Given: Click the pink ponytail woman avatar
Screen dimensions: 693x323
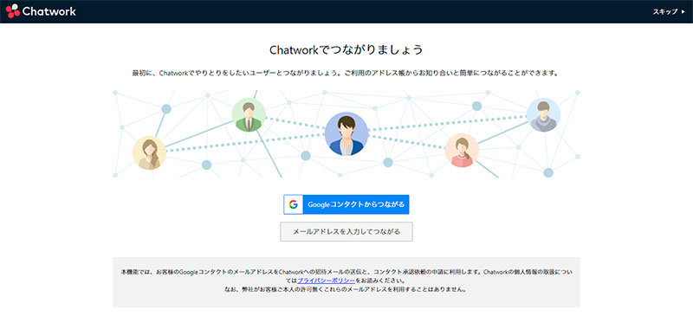Looking at the screenshot, I should tap(462, 151).
